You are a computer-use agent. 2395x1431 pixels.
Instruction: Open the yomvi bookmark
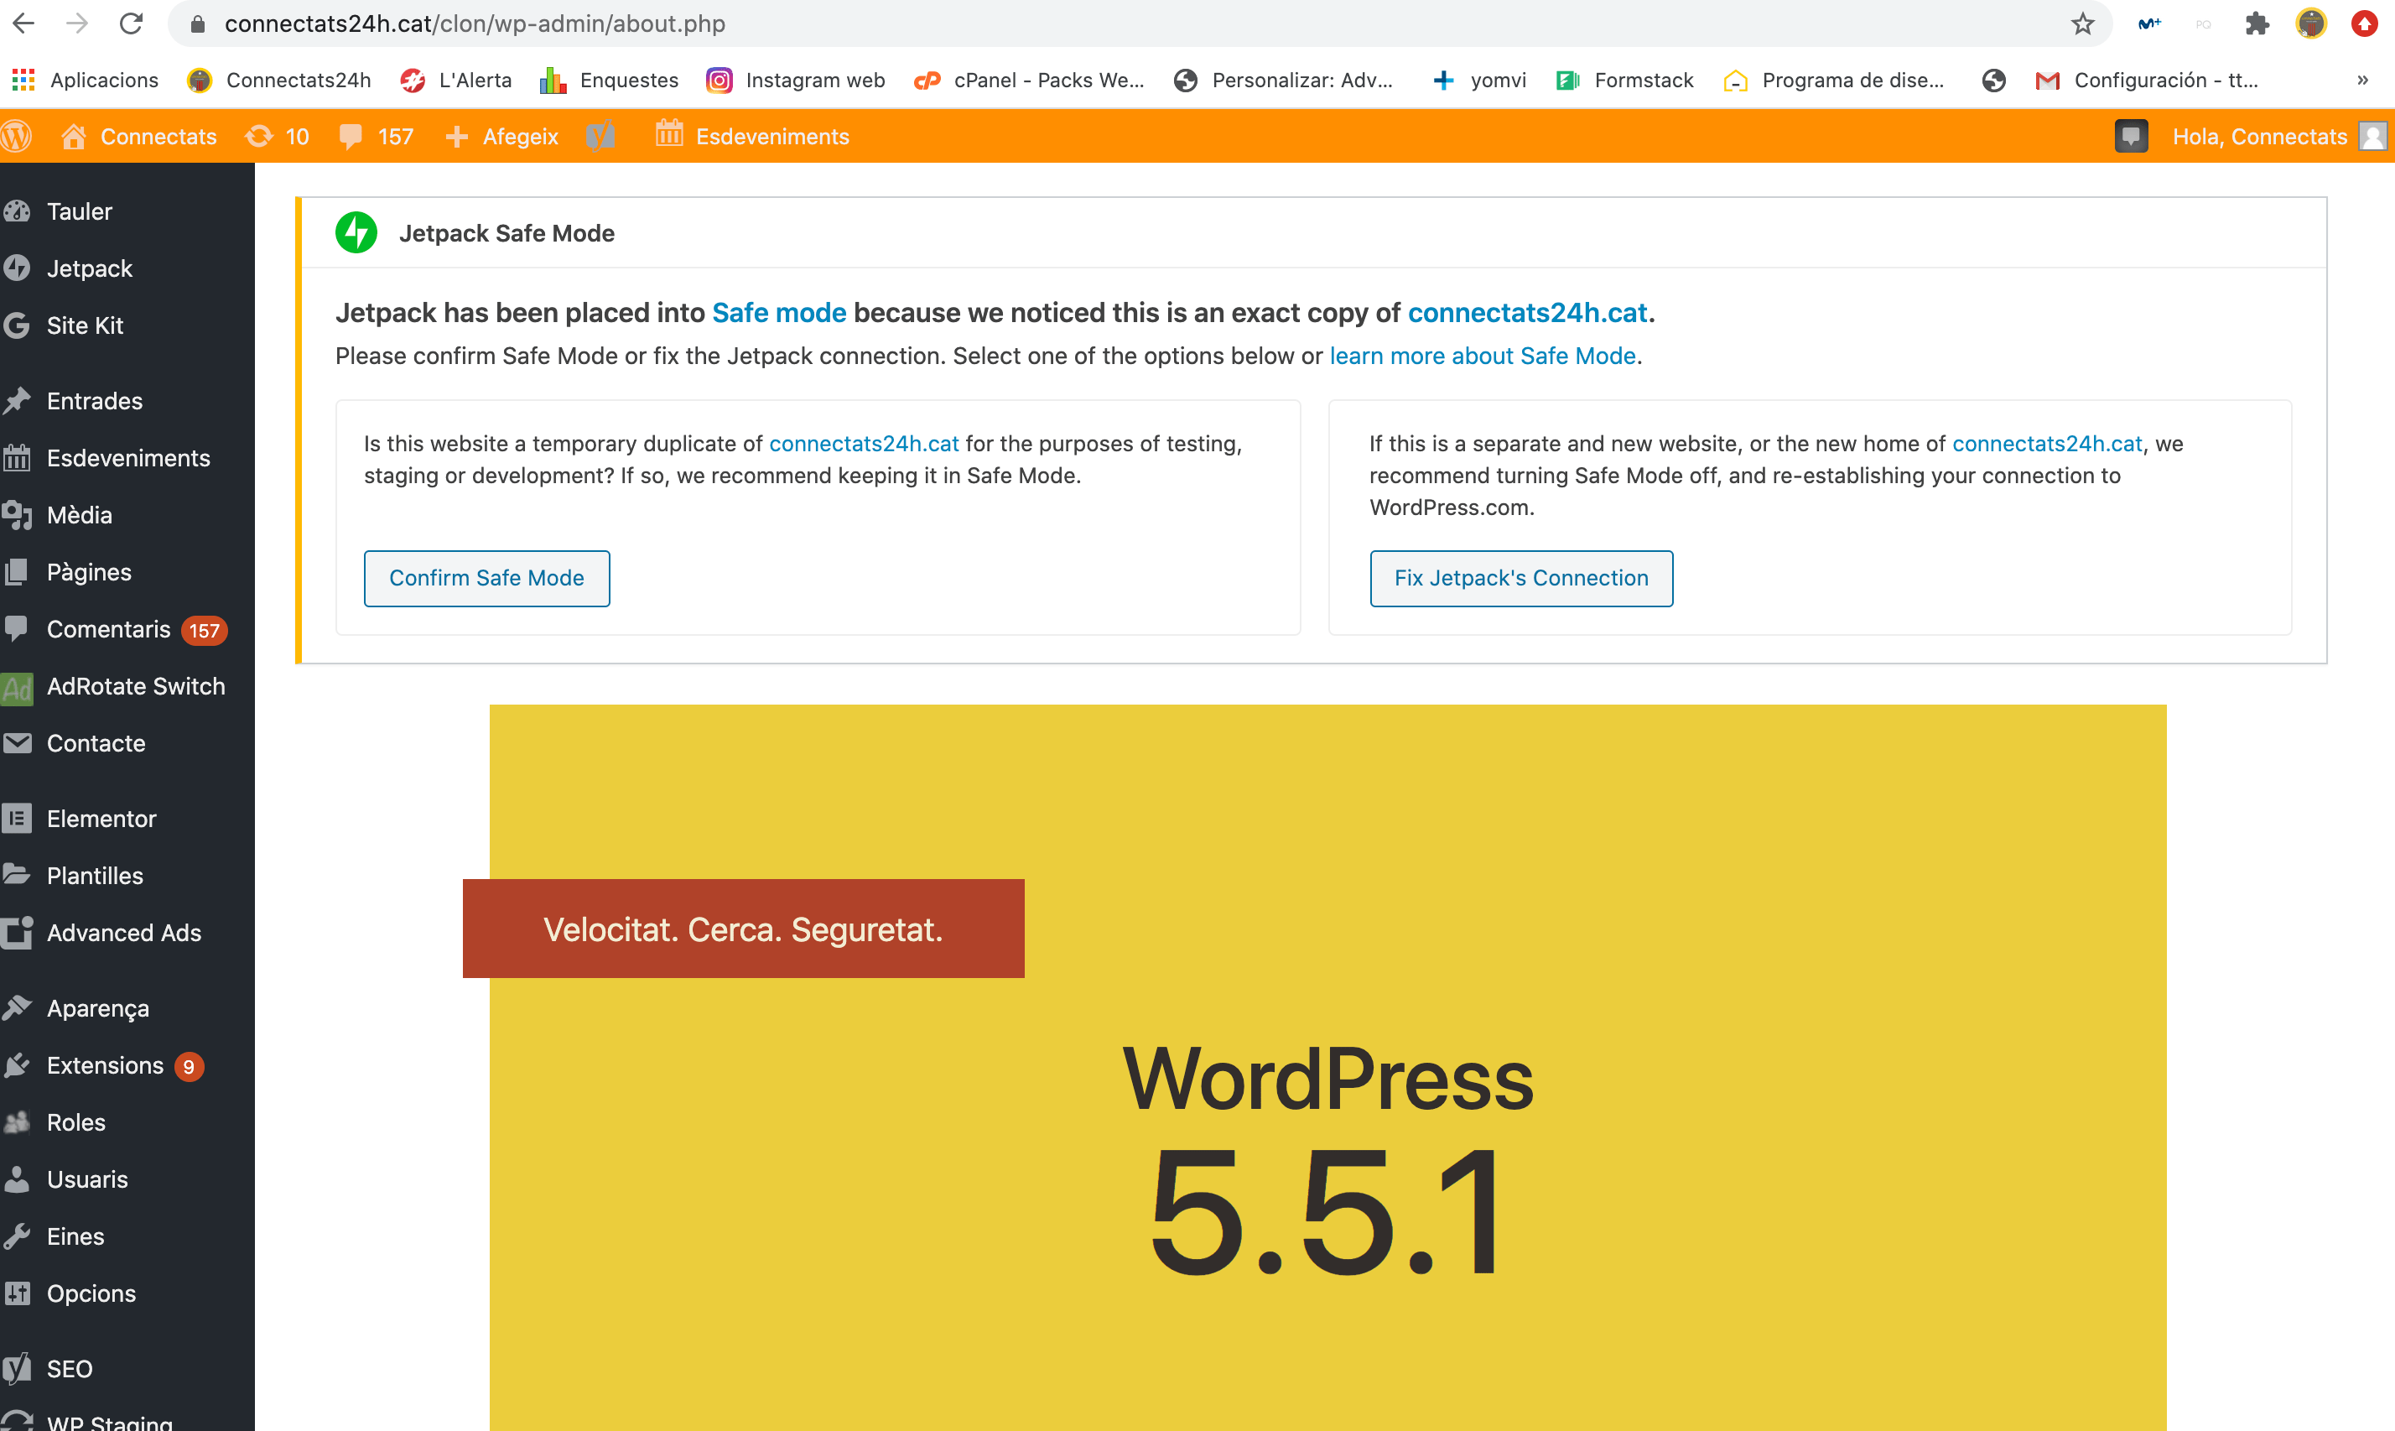click(x=1478, y=80)
